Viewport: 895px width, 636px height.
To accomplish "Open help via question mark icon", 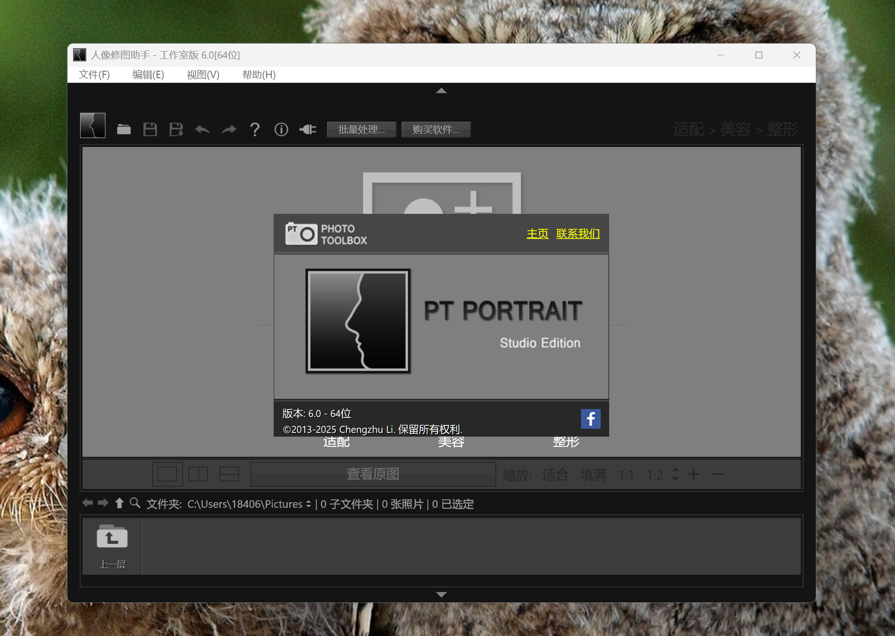I will tap(255, 130).
